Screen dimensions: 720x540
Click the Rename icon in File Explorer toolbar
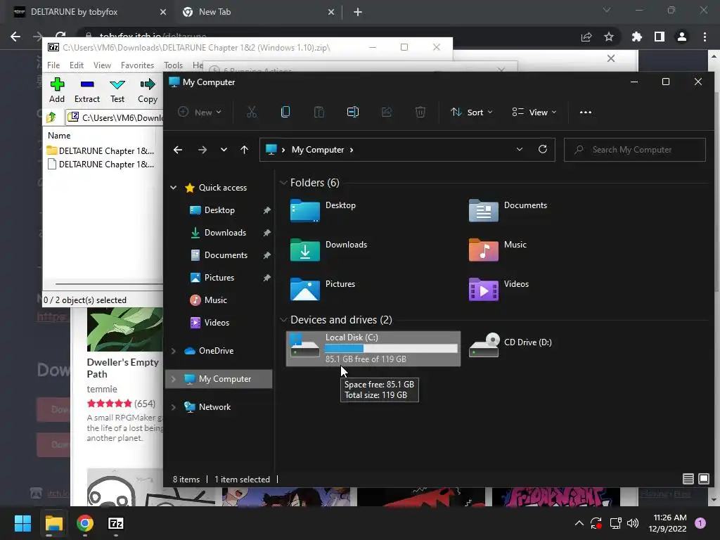(353, 112)
